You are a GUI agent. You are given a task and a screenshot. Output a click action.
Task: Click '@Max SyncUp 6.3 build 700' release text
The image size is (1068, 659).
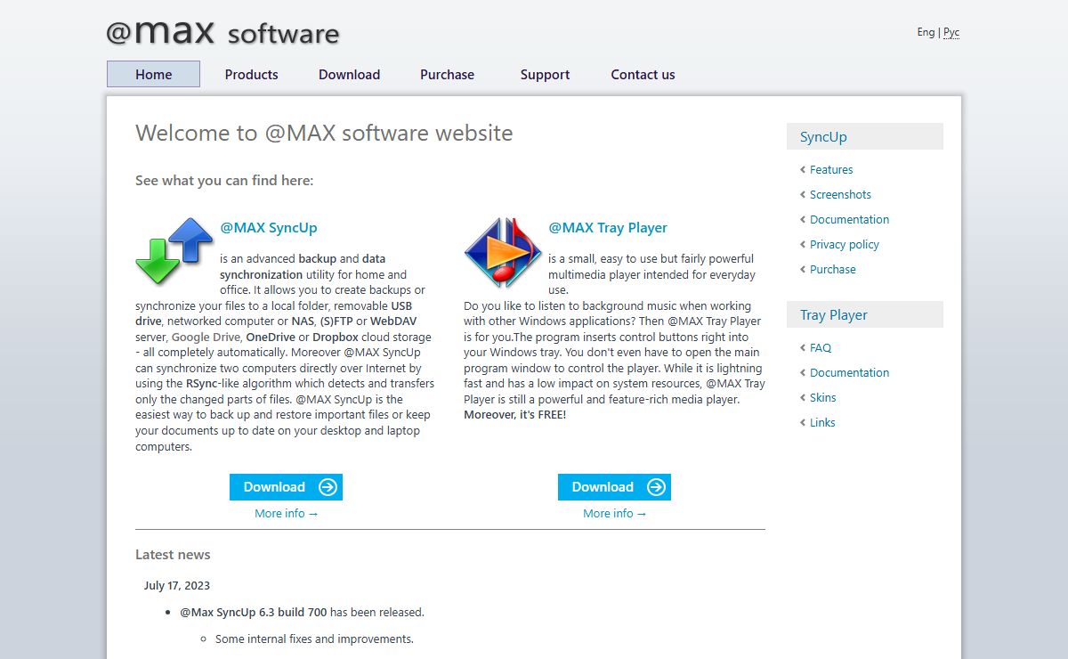pos(253,613)
